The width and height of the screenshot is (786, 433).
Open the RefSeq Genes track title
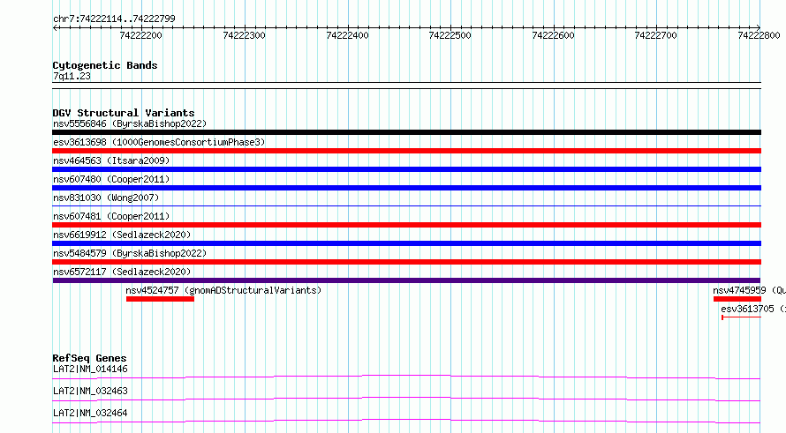(89, 358)
